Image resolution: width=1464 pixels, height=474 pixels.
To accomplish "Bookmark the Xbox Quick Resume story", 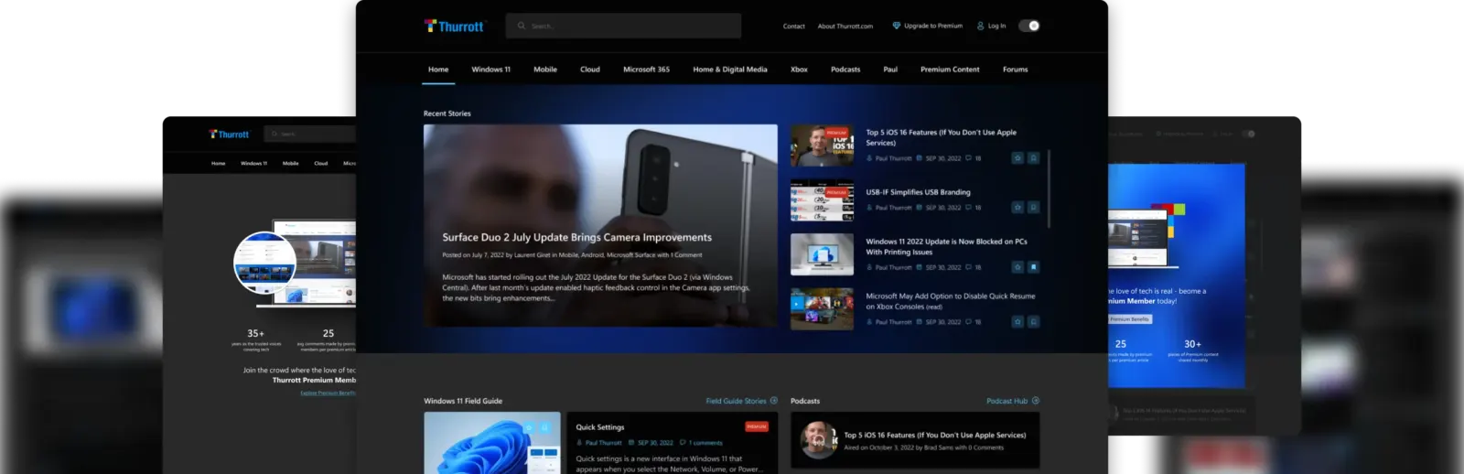I will pyautogui.click(x=1033, y=321).
